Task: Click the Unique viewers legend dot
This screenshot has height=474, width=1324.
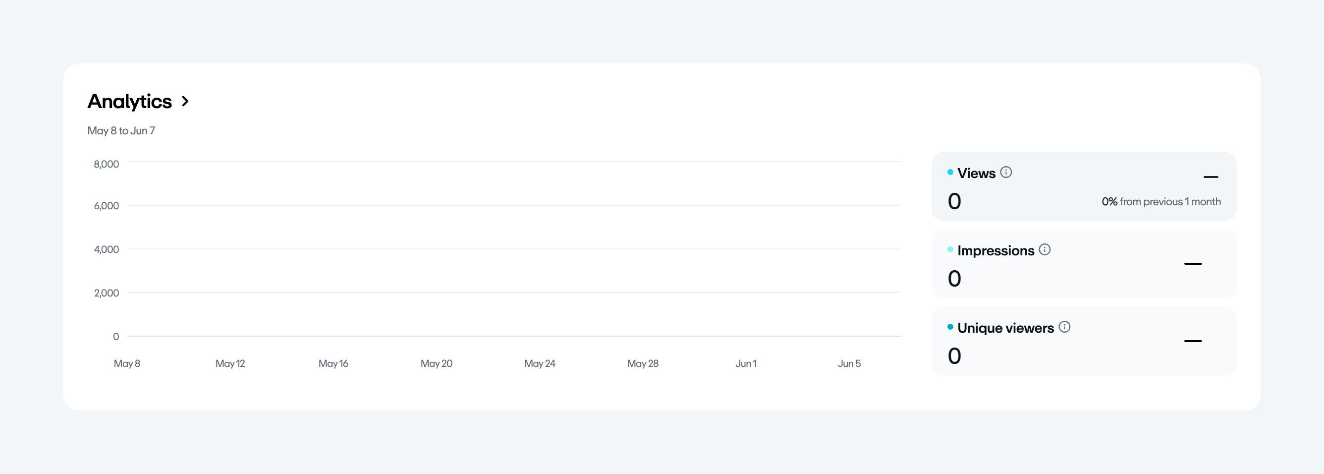Action: 950,327
